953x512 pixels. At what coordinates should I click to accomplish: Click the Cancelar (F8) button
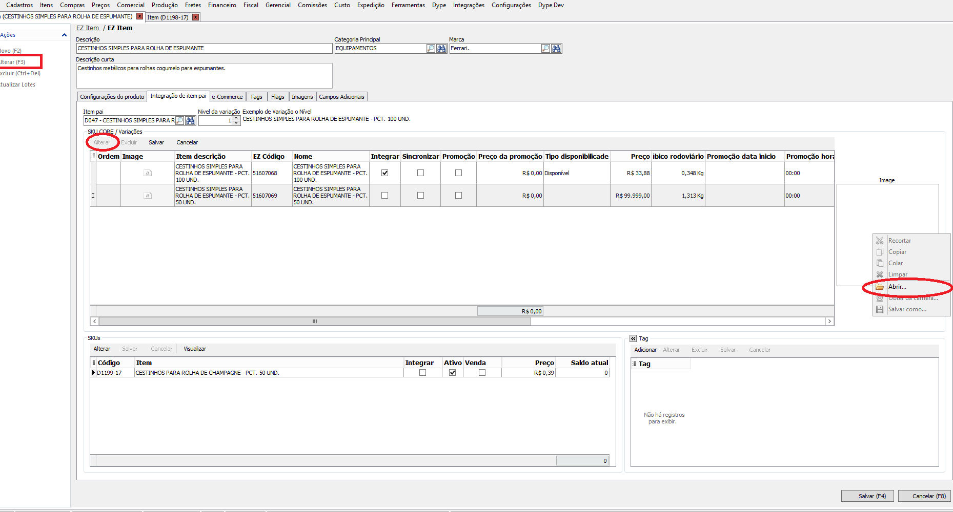[925, 496]
